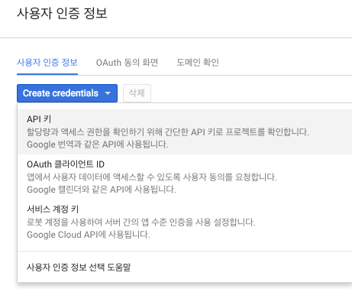Select the active 사용자 인증 정보 tab

(x=47, y=63)
